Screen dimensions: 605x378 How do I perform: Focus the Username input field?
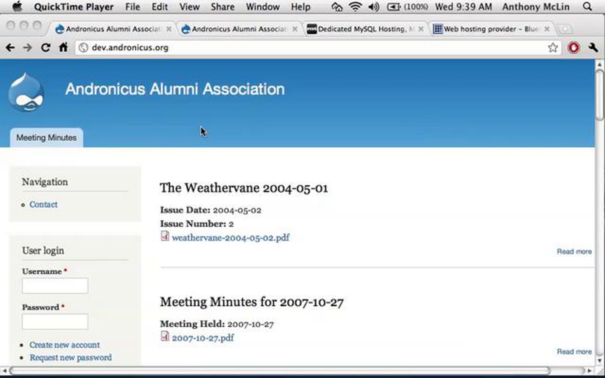[55, 286]
